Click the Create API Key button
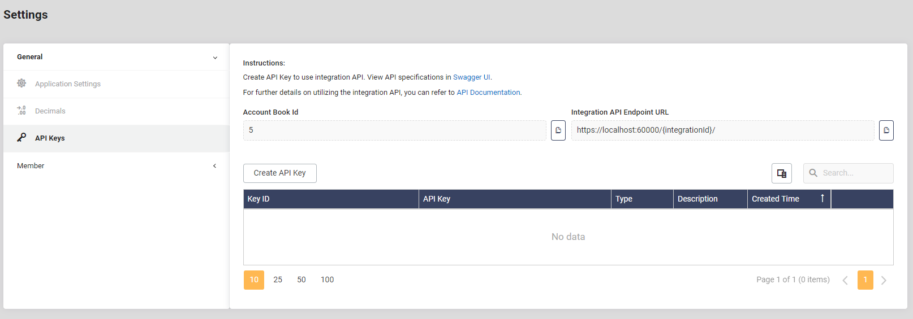Viewport: 913px width, 319px height. pyautogui.click(x=280, y=173)
